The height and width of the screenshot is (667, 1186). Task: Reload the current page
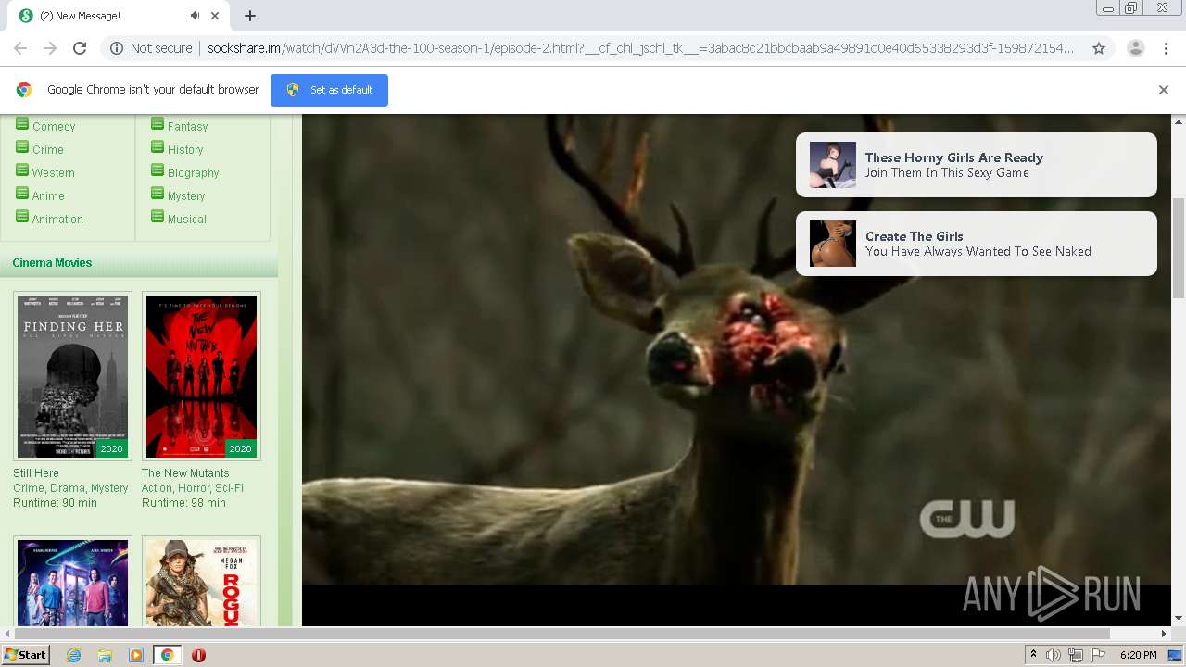tap(80, 48)
